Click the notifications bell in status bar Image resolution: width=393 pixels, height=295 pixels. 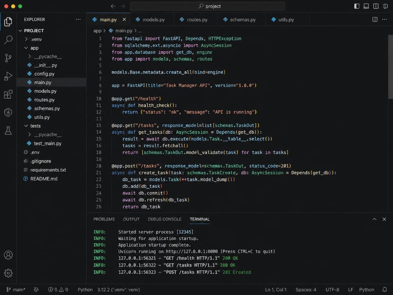click(385, 290)
